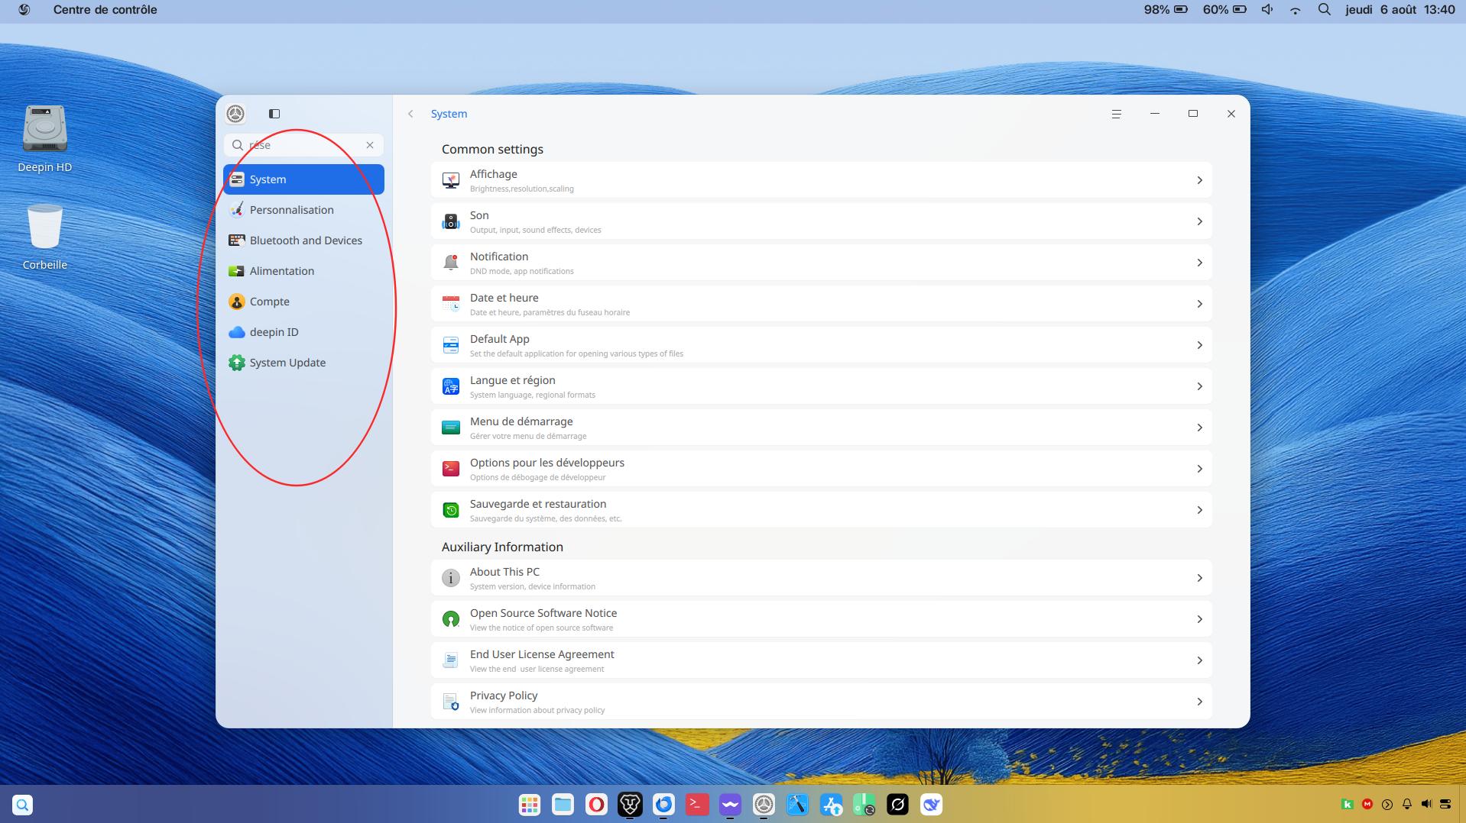Click the Date et heure calendar icon
This screenshot has height=823, width=1466.
451,304
